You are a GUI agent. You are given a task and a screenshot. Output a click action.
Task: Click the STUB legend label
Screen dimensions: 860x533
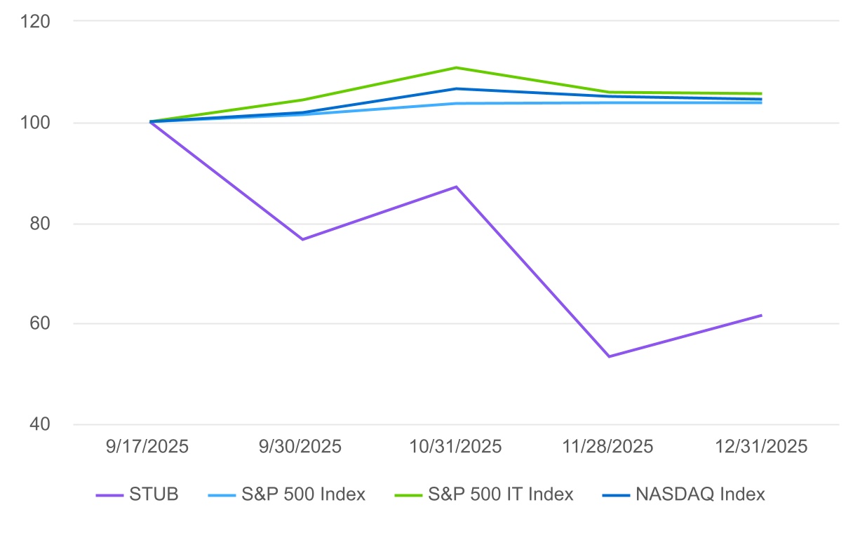[x=154, y=494]
